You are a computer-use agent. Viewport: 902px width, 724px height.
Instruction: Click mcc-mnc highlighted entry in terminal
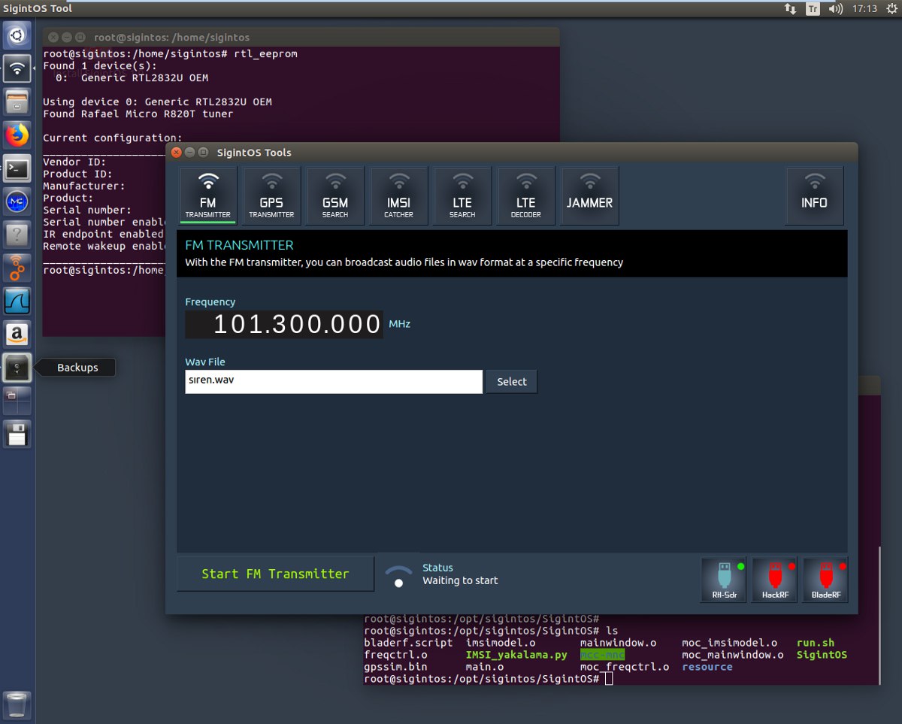click(x=602, y=655)
